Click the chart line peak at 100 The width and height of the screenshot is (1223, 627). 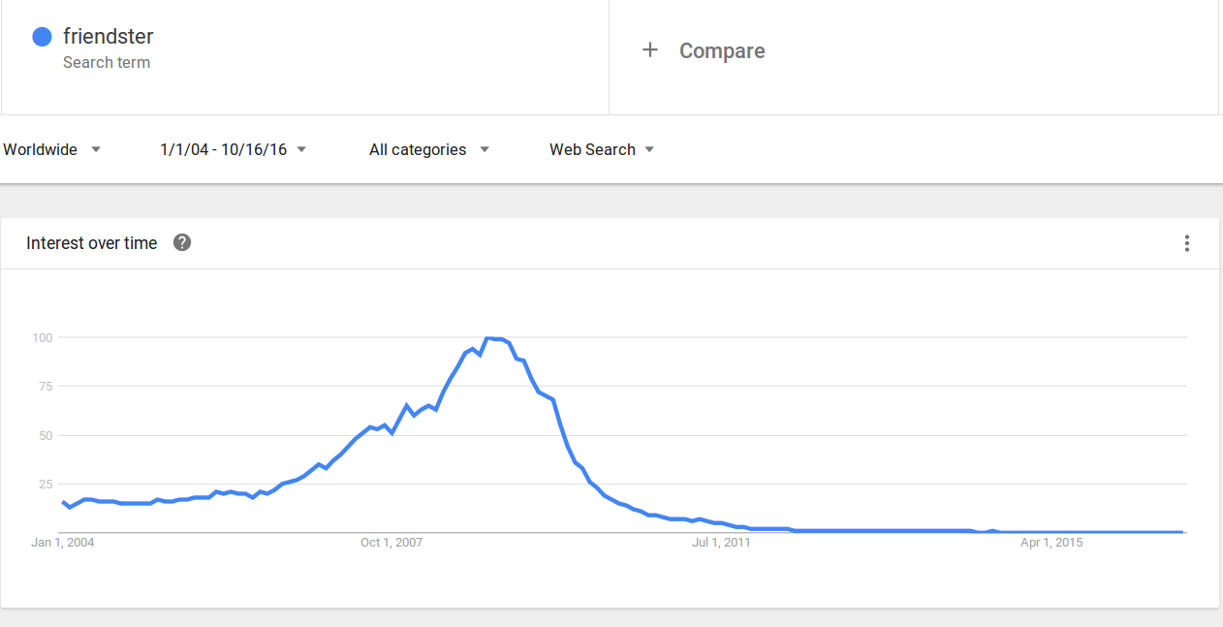point(488,338)
